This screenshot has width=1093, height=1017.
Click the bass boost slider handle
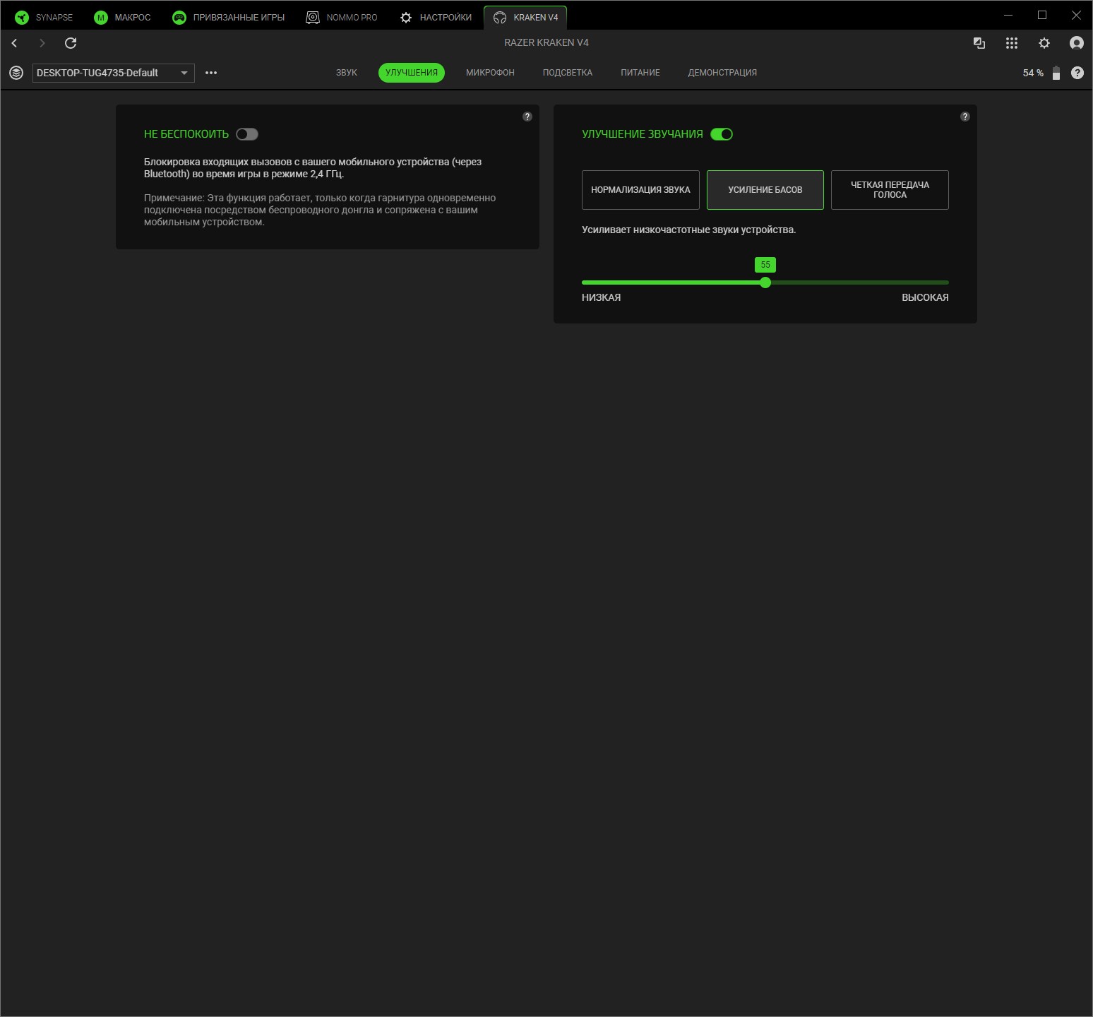tap(765, 282)
